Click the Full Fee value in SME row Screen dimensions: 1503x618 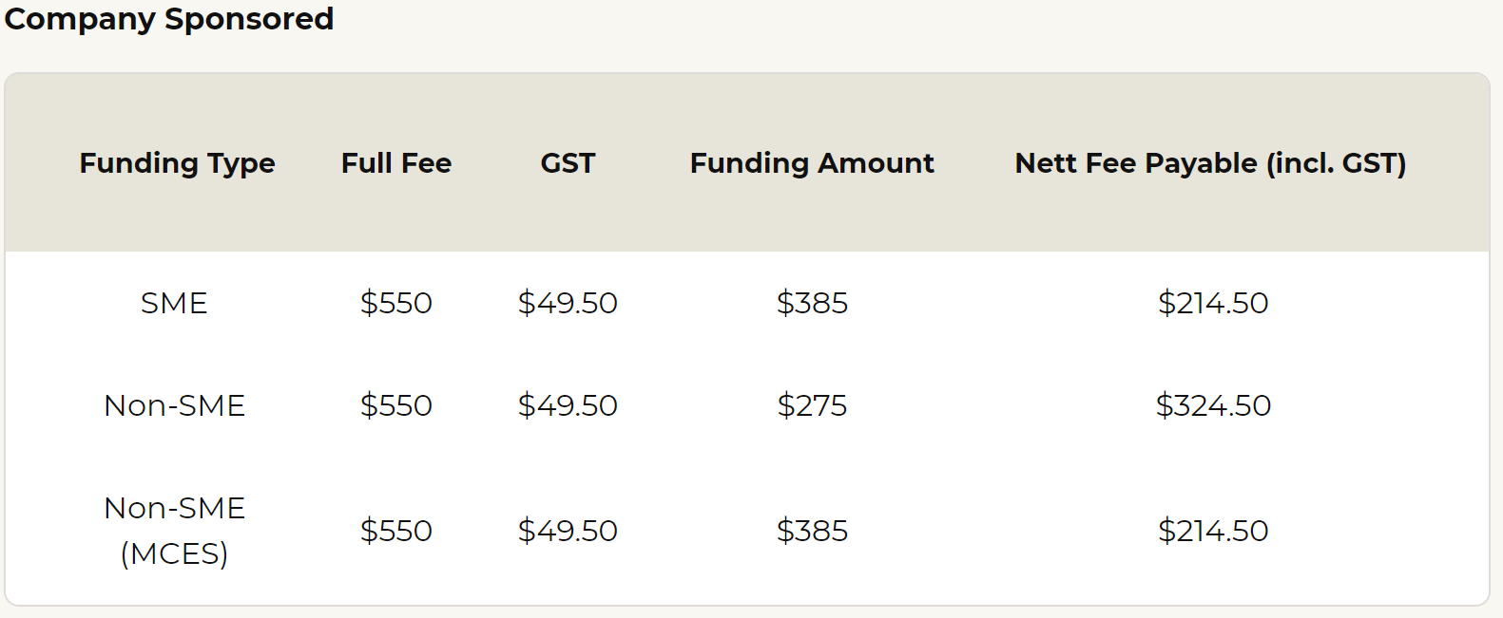pos(396,303)
